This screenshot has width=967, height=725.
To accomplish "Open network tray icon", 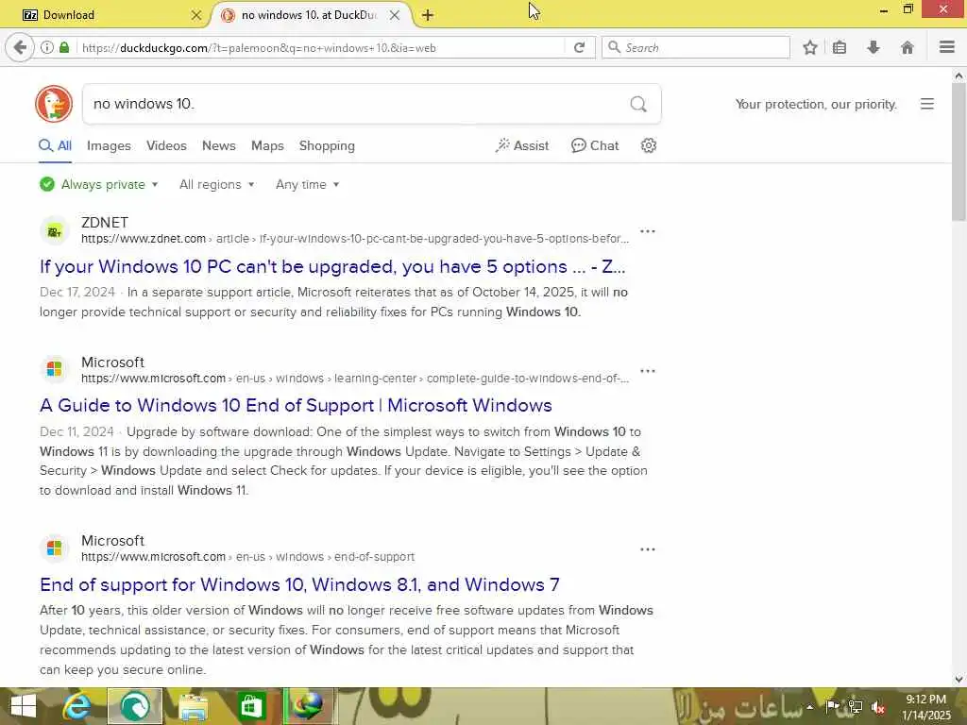I will (x=856, y=707).
